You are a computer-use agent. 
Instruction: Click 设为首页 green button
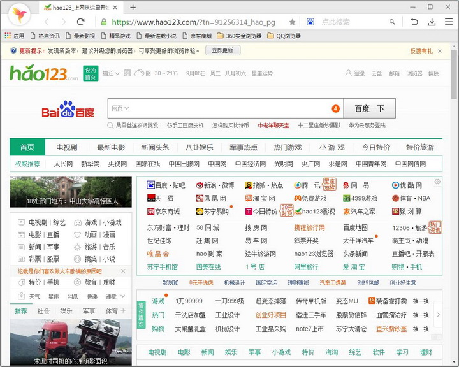(x=91, y=73)
